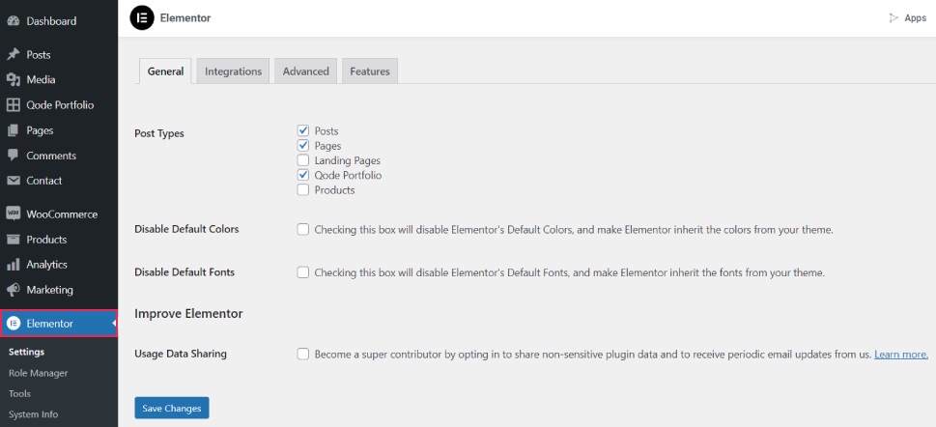Click the Qode Portfolio grid icon
This screenshot has width=936, height=427.
[14, 105]
